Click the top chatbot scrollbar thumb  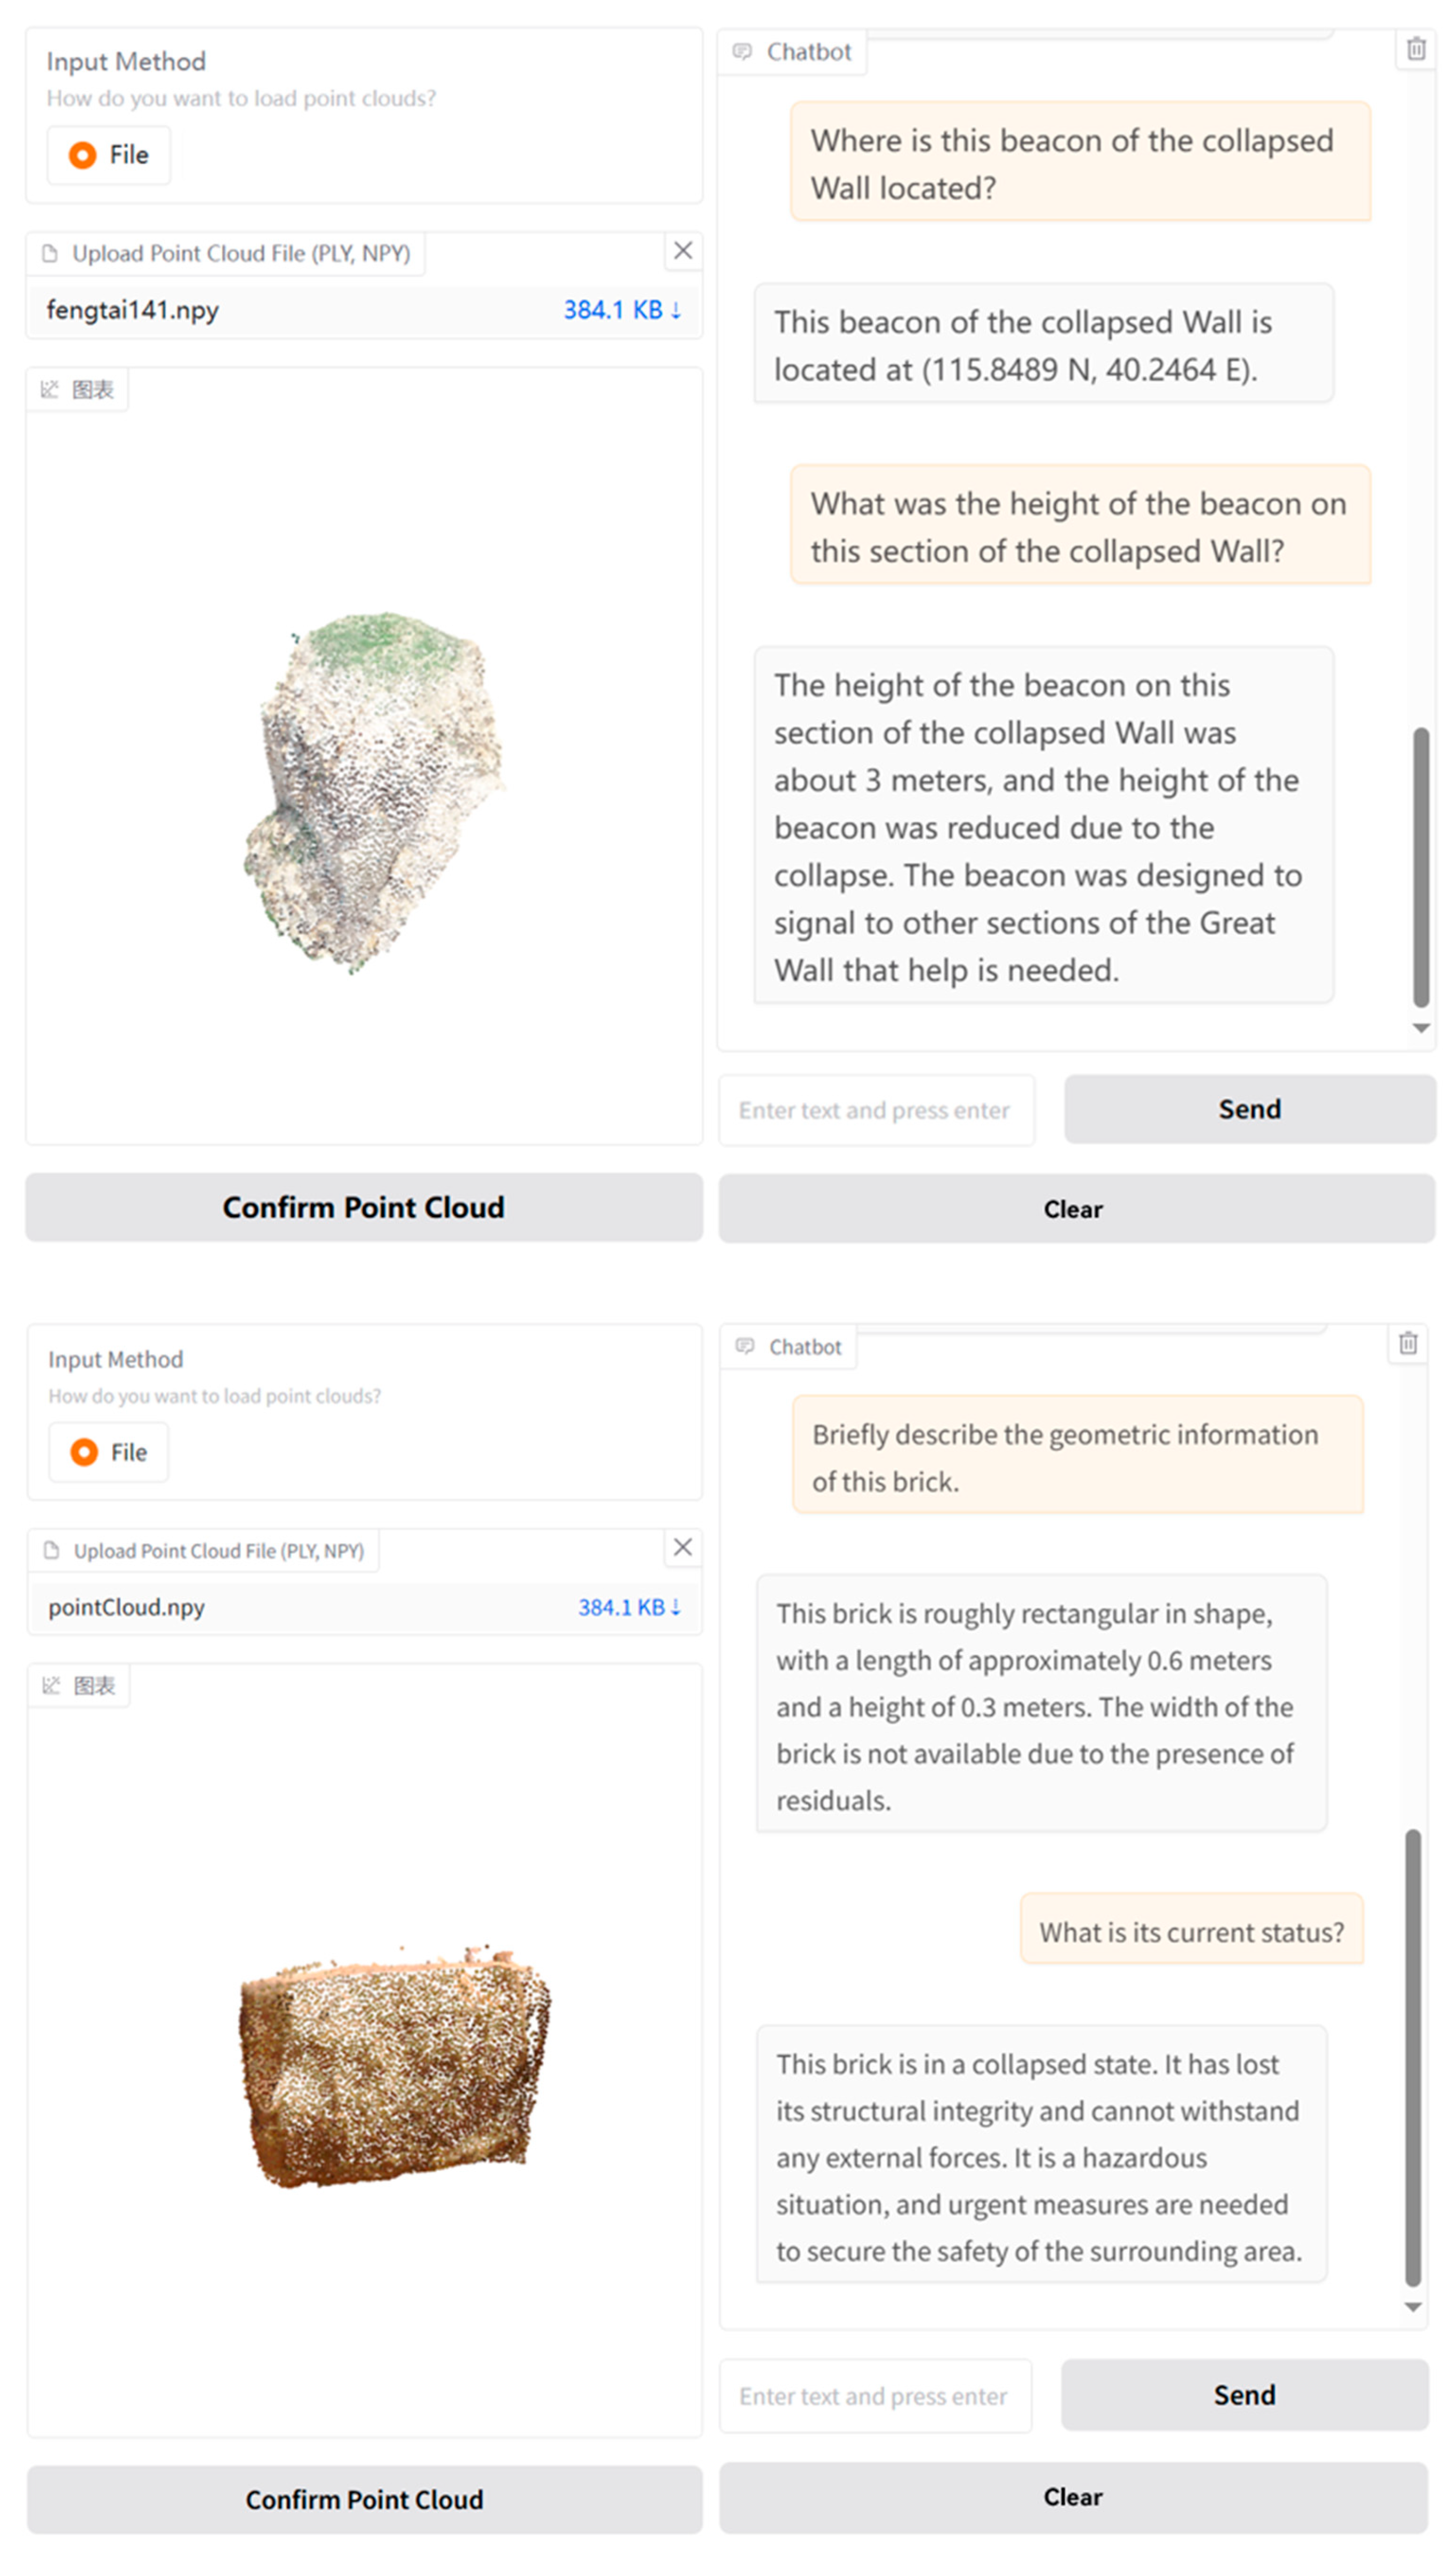tap(1420, 866)
